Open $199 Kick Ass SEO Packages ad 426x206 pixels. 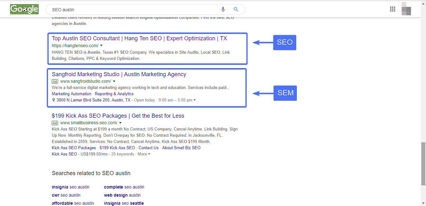[x=118, y=116]
